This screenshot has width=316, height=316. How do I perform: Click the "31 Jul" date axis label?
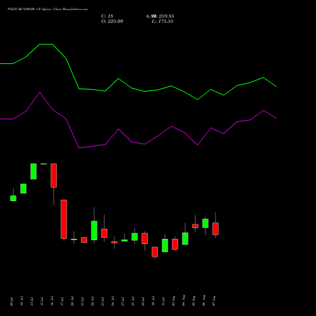coord(163,301)
